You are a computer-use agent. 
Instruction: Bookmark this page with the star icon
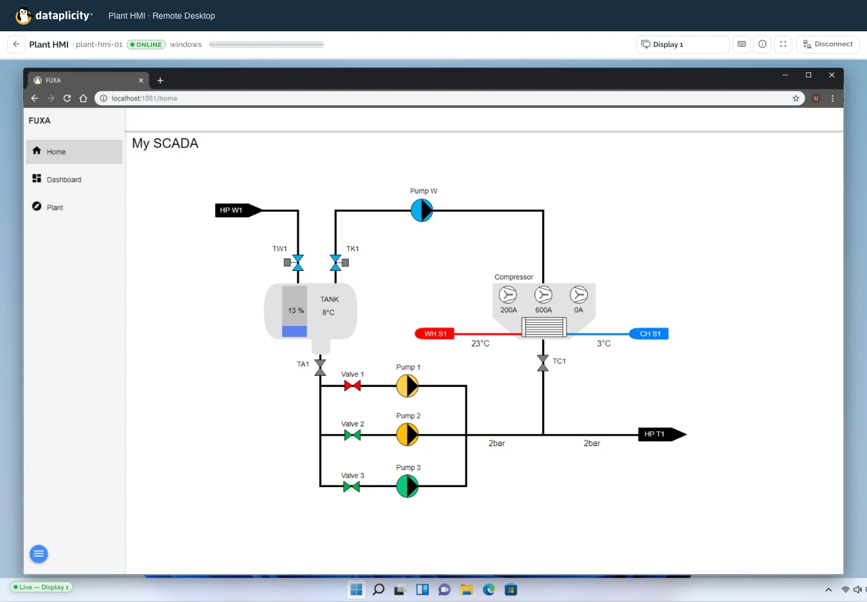coord(796,98)
